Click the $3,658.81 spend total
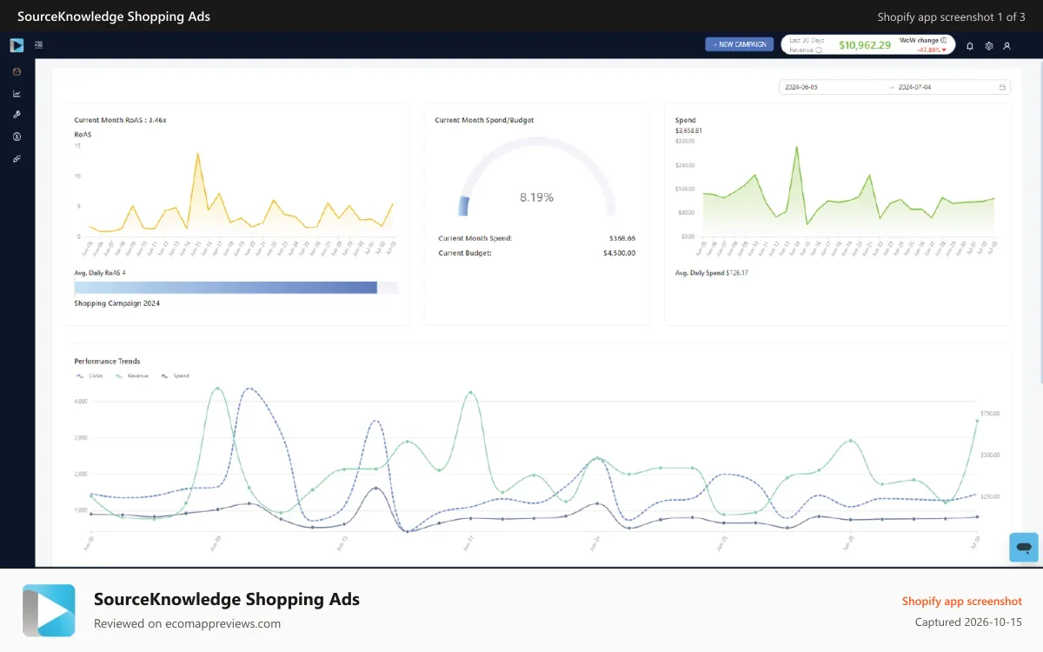 pyautogui.click(x=688, y=130)
